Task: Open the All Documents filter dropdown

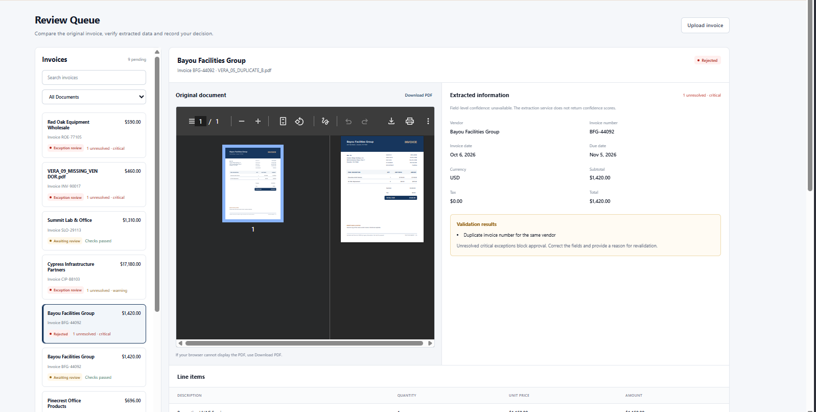Action: [94, 97]
